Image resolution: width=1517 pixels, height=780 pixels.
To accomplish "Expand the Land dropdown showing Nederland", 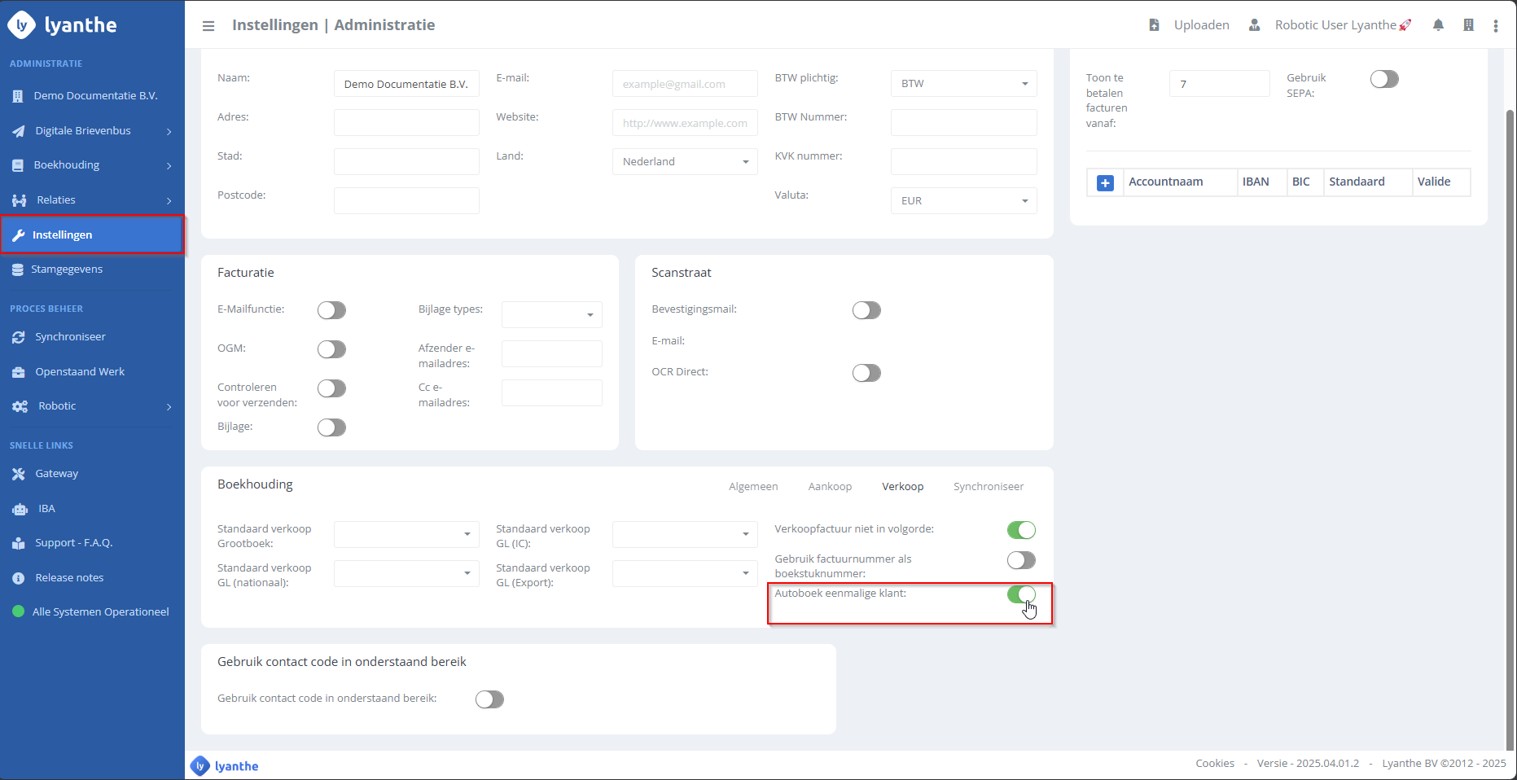I will (684, 162).
